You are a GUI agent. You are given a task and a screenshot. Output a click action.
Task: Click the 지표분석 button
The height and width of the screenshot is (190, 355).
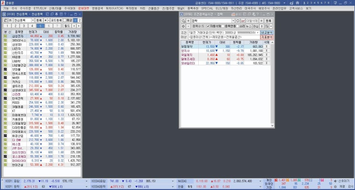coord(267,37)
